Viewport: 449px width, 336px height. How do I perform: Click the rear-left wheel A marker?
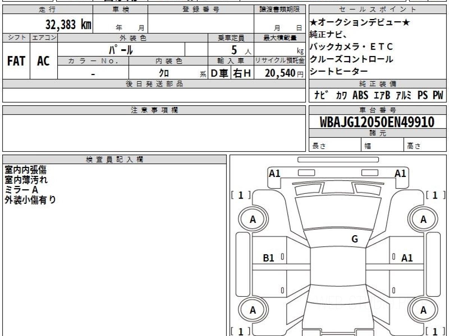(x=253, y=310)
